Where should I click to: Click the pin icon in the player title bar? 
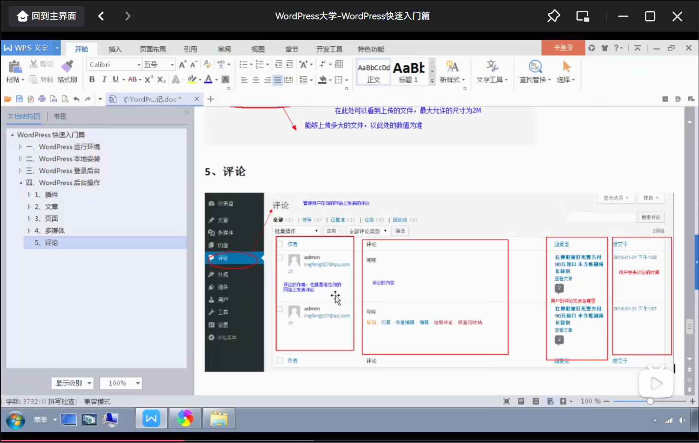pyautogui.click(x=553, y=16)
